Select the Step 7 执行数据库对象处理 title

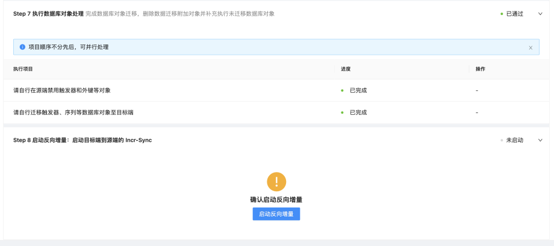point(48,14)
